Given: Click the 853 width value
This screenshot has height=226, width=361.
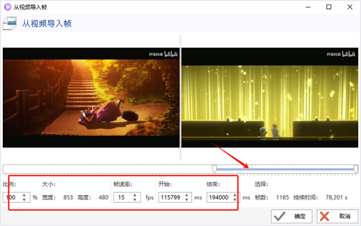Looking at the screenshot, I should tap(68, 197).
